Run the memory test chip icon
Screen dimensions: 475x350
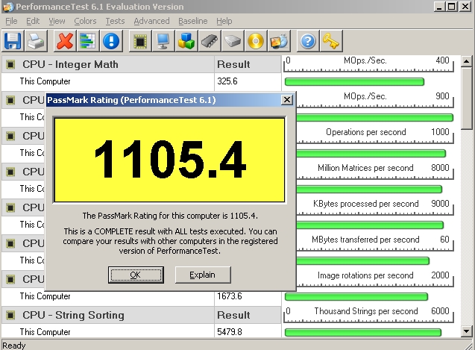point(210,41)
